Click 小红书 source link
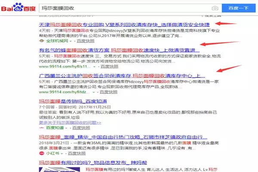This screenshot has width=258, height=172. (52, 154)
